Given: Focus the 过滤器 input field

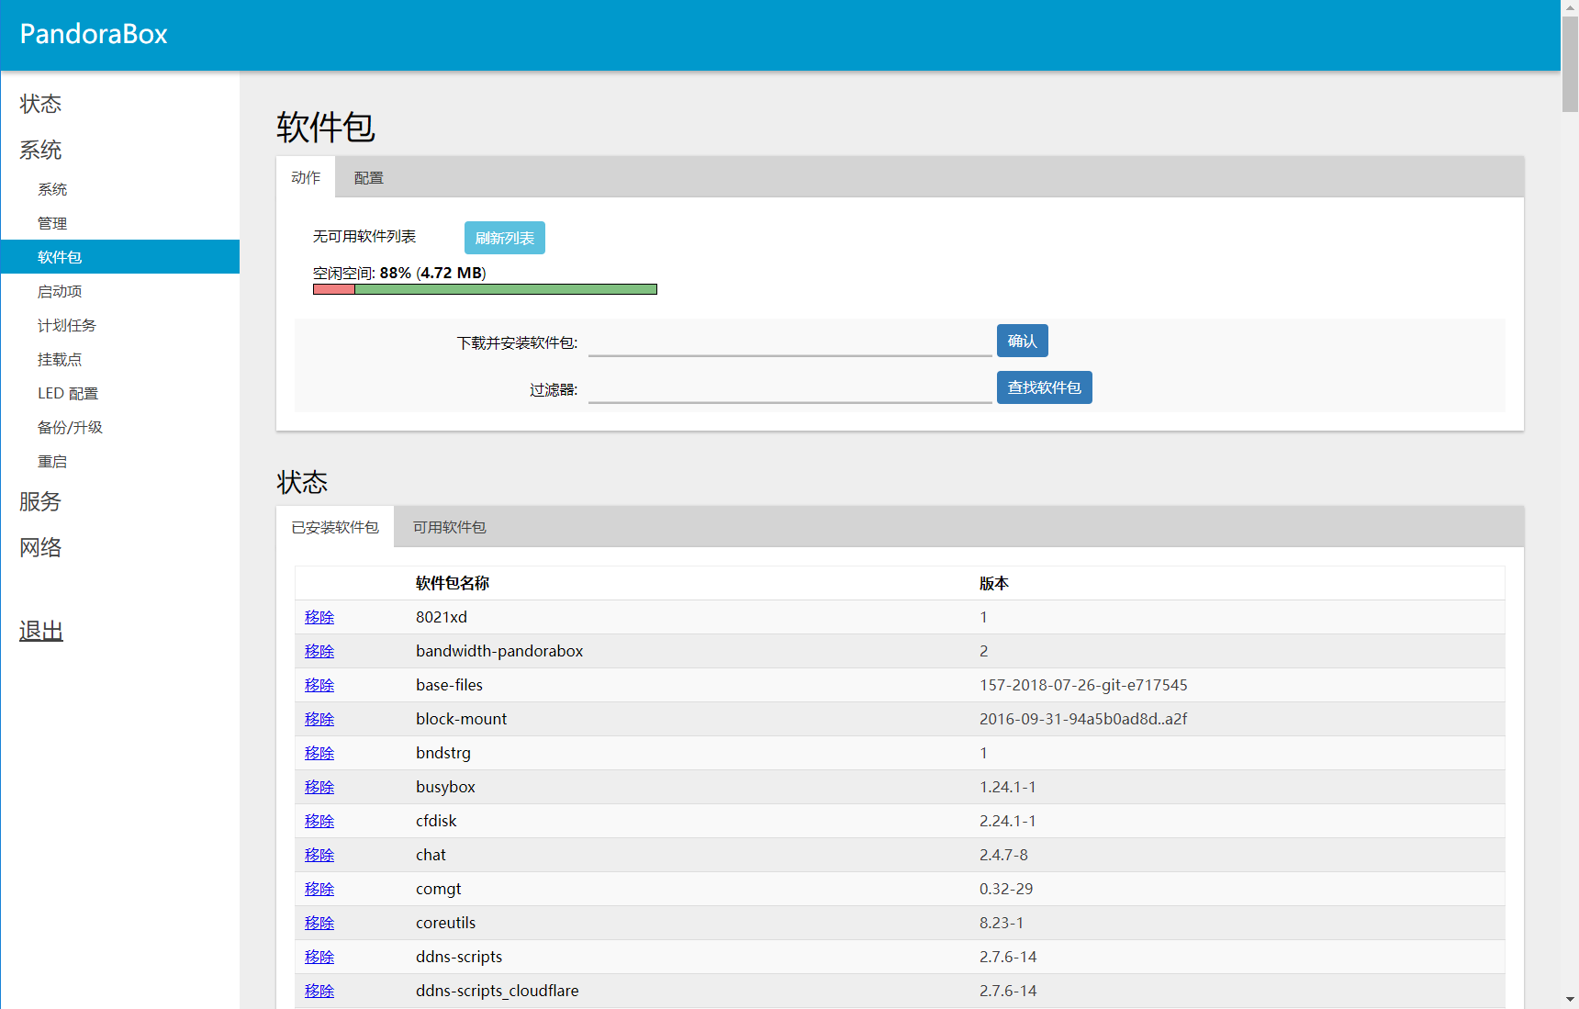Looking at the screenshot, I should (x=789, y=389).
